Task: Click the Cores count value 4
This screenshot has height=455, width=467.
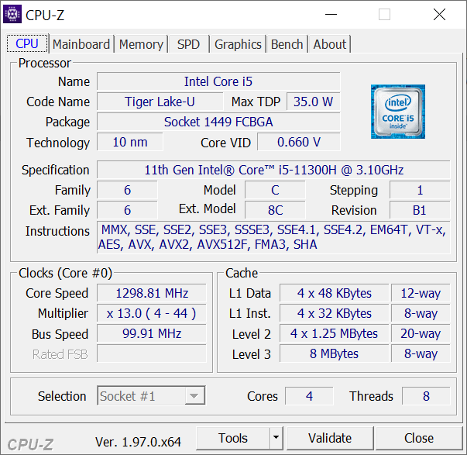Action: pos(309,396)
